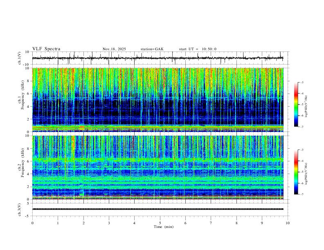Click the time axis tick label "8"

(236, 223)
